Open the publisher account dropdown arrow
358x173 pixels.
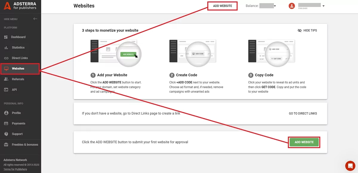(323, 6)
